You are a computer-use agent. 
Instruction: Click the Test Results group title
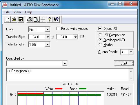[x=70, y=84]
